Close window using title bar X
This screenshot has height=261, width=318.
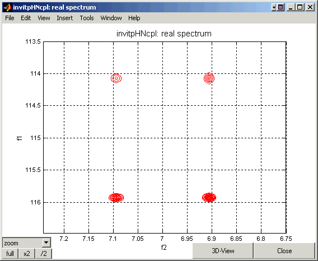(x=310, y=8)
